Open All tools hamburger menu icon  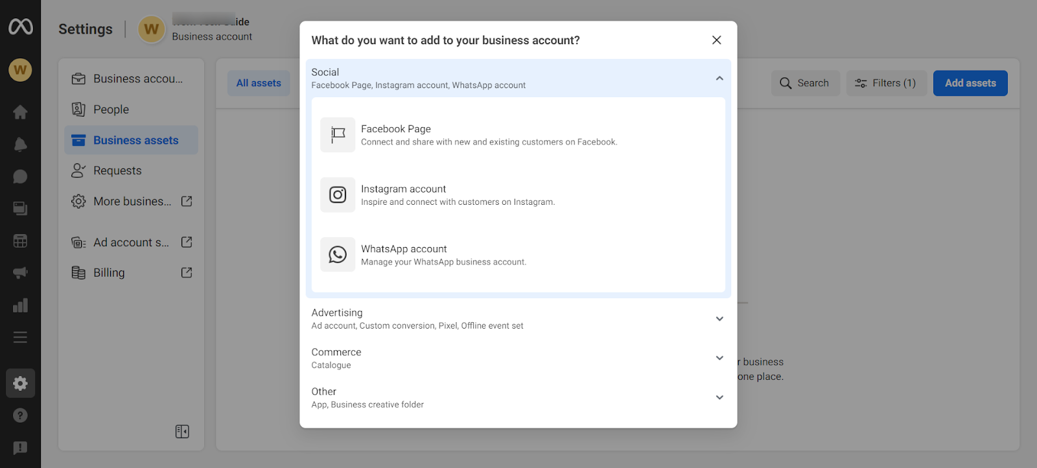[20, 337]
